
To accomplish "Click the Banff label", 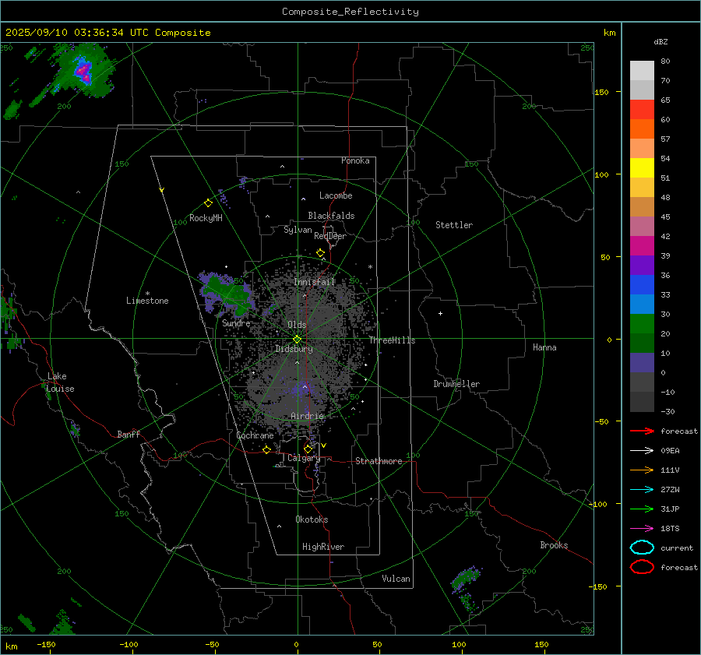I will [x=129, y=434].
